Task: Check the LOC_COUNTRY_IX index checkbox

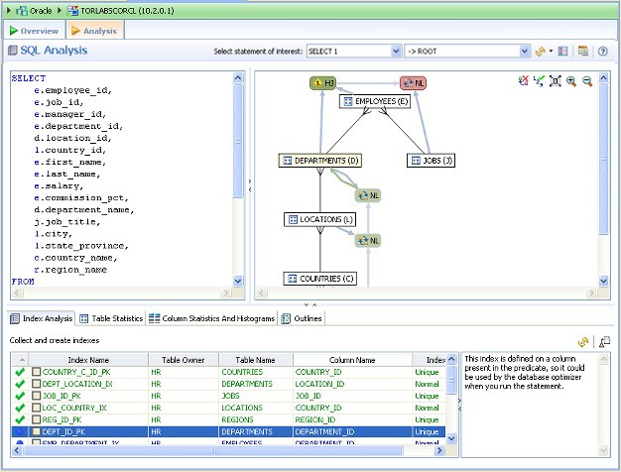Action: pyautogui.click(x=37, y=408)
